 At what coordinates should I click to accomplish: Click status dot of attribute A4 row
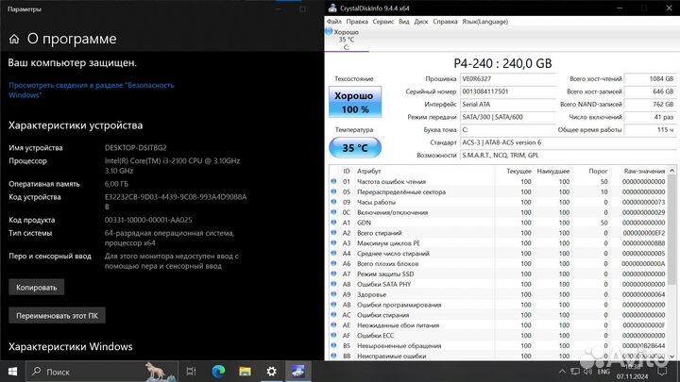[333, 254]
